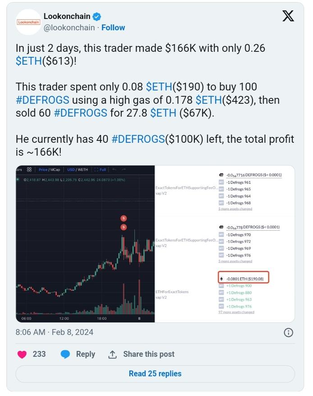
Task: Follow the Lookonchain account
Action: [x=113, y=28]
